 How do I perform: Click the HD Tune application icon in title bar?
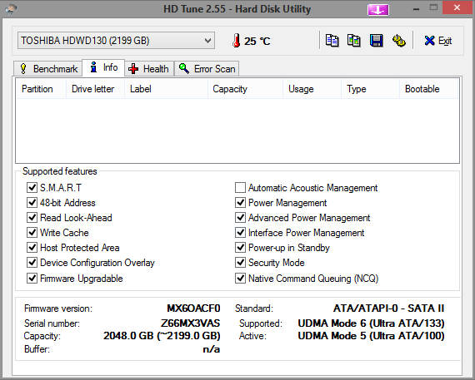pyautogui.click(x=11, y=9)
